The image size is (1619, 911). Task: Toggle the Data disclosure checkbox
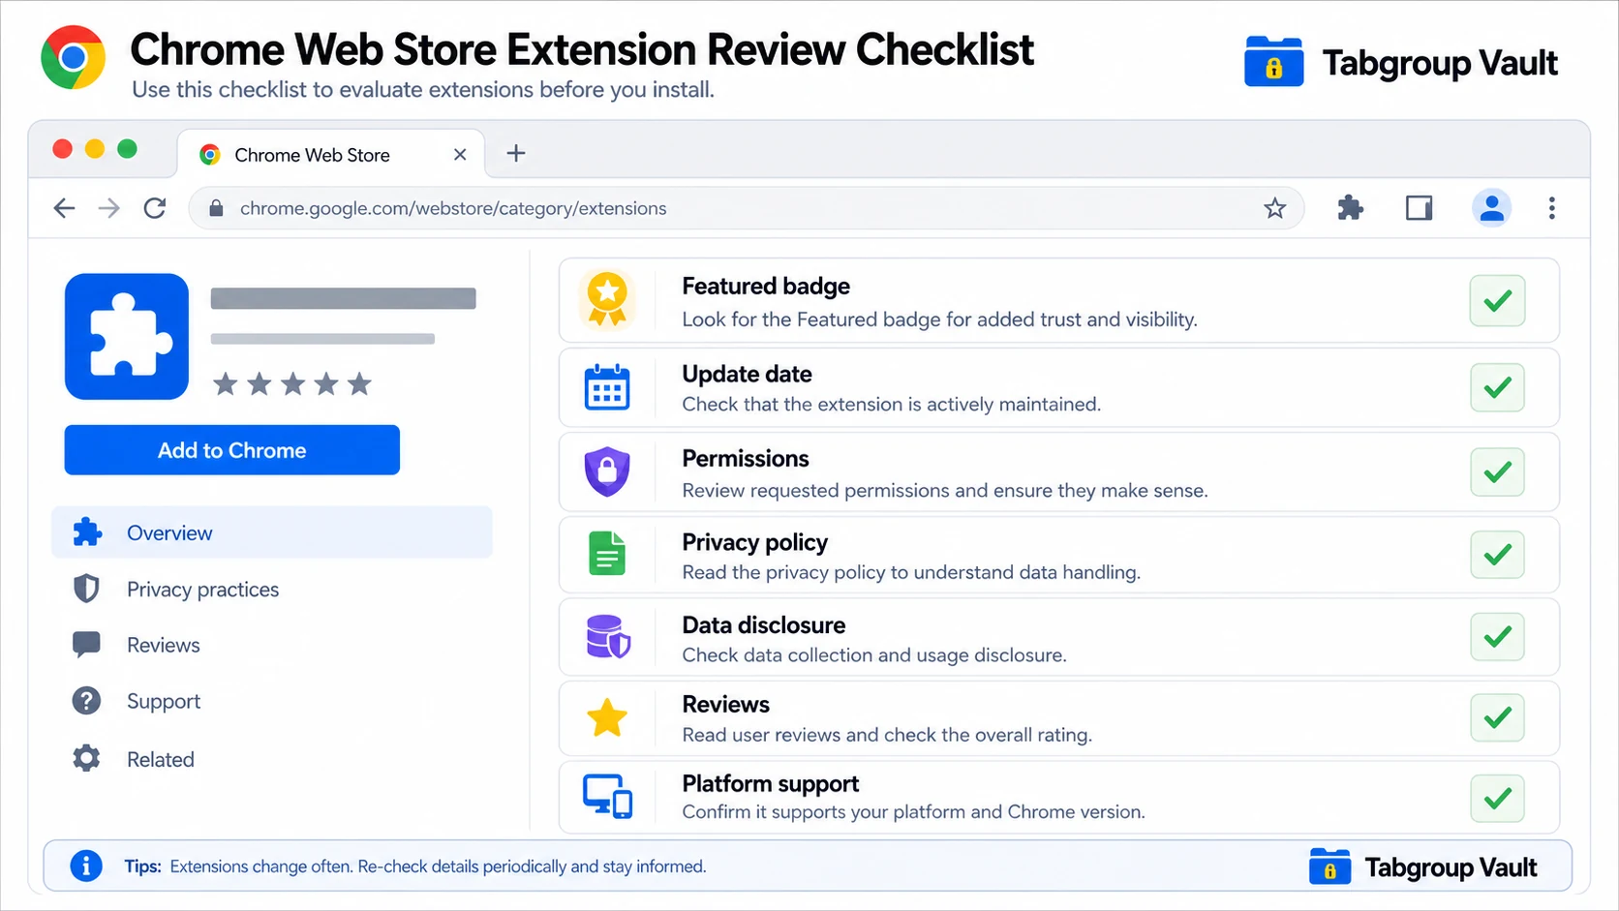(1498, 637)
